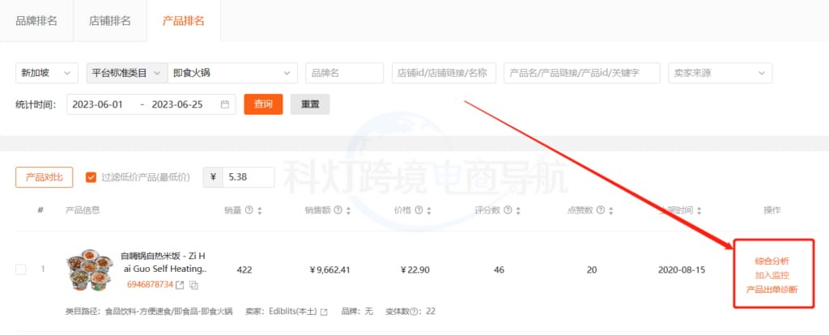Uncheck the 过滤低价产品 filter checkbox
The height and width of the screenshot is (335, 829).
point(91,177)
